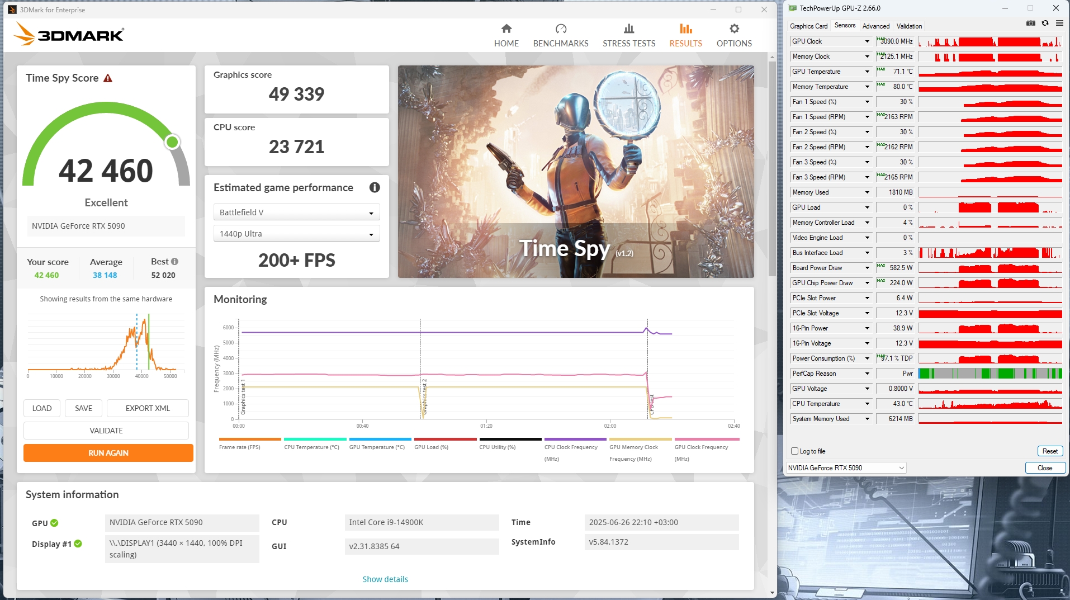Viewport: 1070px width, 600px height.
Task: Start the benchmark with RUN AGAIN
Action: 108,453
